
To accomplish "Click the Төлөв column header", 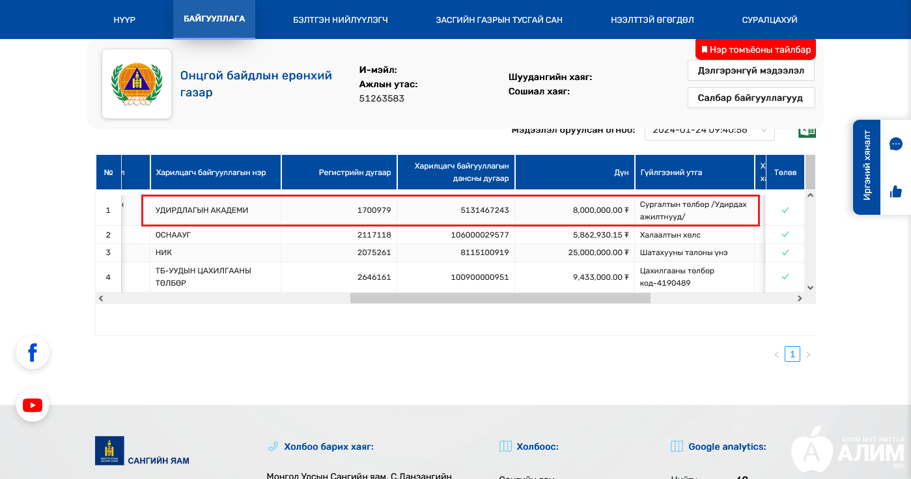I will (785, 172).
